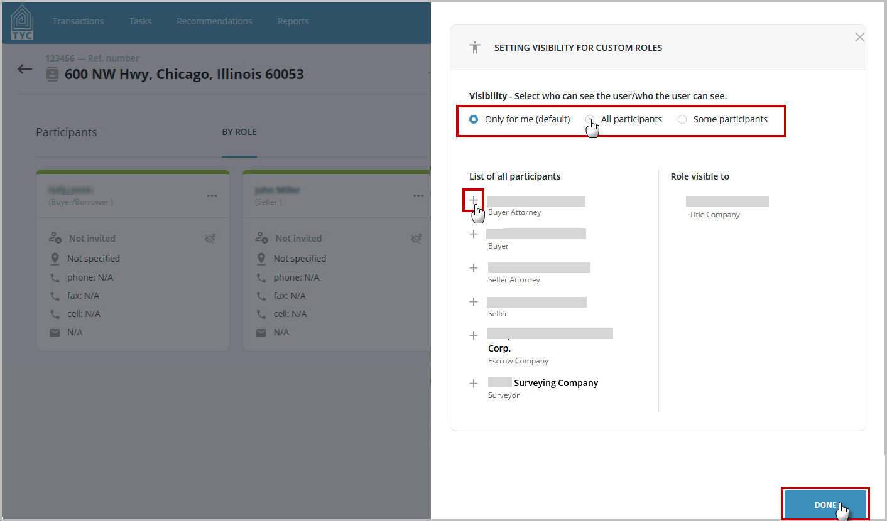Go back using the left arrow

[24, 69]
